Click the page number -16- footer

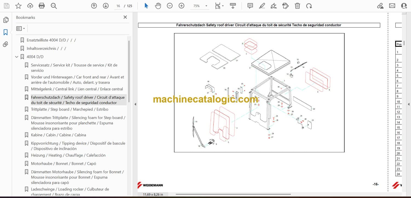(x=376, y=184)
